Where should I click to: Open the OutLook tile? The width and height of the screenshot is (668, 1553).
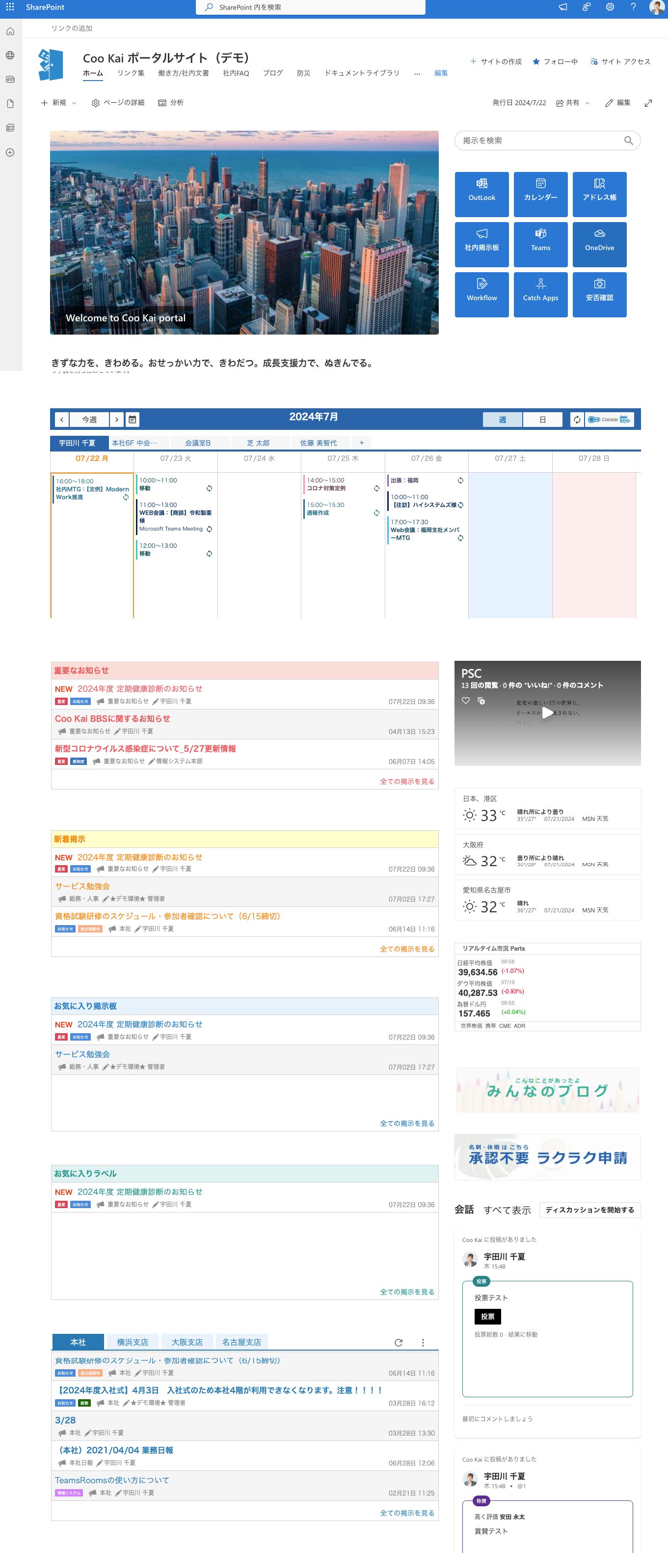(x=481, y=194)
